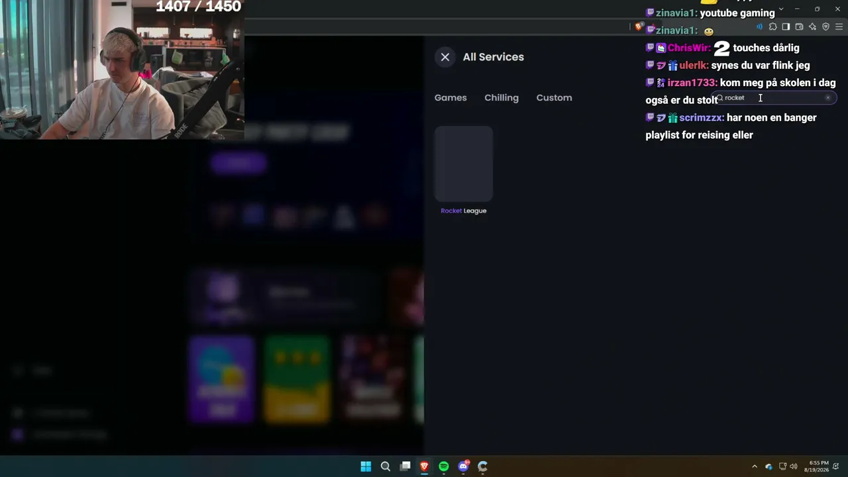
Task: Click username zinavia1 before "youtube gaming"
Action: tap(675, 13)
